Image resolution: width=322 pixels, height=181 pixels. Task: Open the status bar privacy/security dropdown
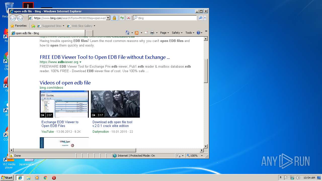pos(180,156)
